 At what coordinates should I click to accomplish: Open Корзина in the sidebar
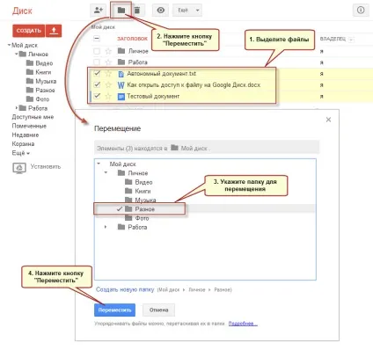pyautogui.click(x=23, y=144)
